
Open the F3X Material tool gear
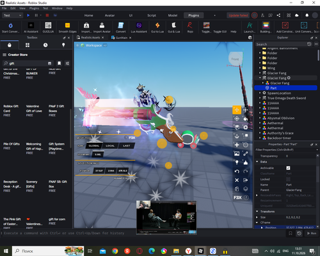click(x=246, y=127)
